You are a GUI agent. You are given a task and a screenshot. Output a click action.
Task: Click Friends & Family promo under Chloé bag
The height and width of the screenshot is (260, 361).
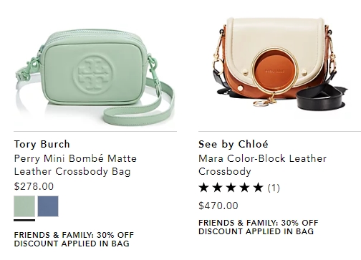[259, 227]
